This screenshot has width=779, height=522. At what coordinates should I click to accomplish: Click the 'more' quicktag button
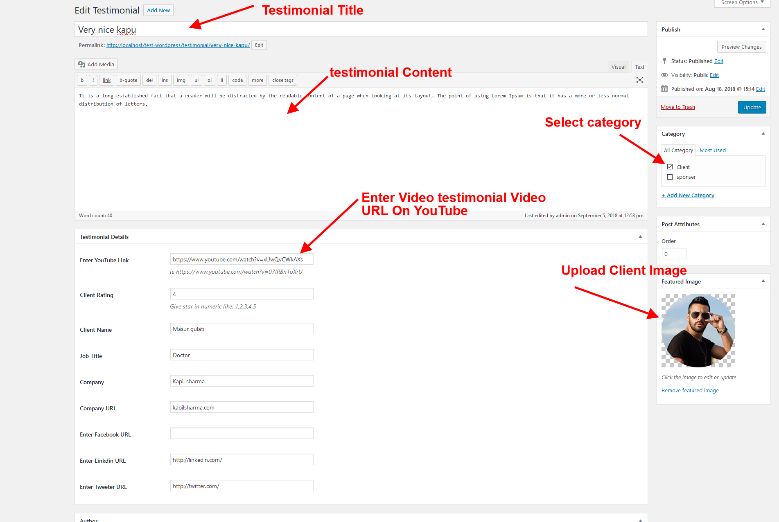[257, 80]
